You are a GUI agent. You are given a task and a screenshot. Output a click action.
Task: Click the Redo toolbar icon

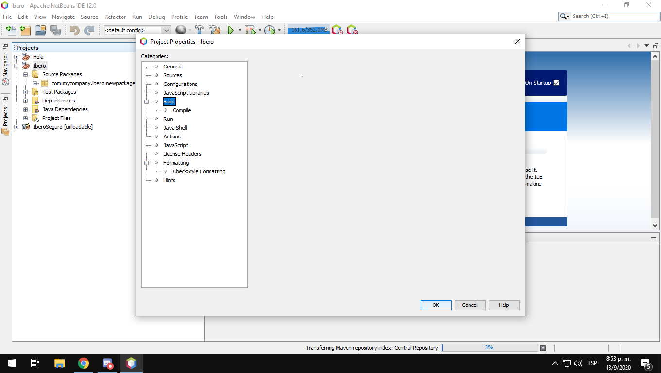pyautogui.click(x=89, y=30)
